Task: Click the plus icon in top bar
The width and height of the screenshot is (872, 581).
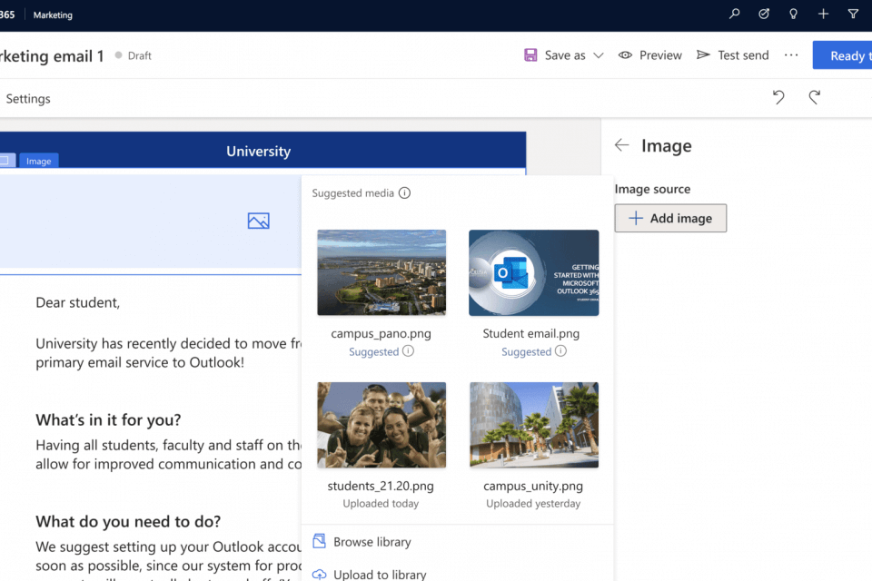Action: click(823, 15)
